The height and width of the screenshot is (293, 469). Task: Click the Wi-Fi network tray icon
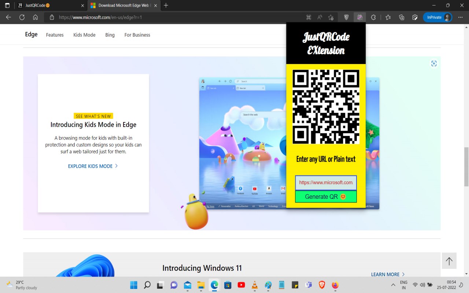(x=415, y=285)
